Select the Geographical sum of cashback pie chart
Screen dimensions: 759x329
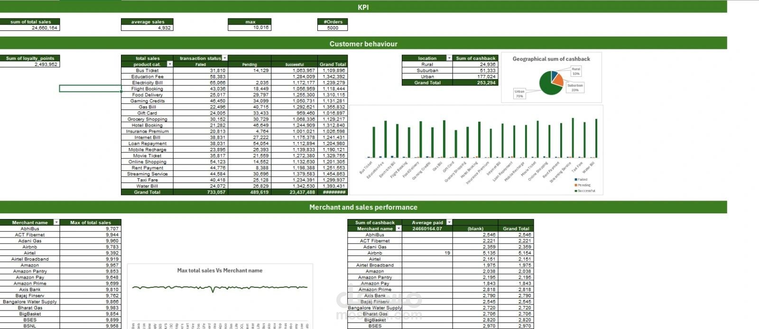click(551, 78)
